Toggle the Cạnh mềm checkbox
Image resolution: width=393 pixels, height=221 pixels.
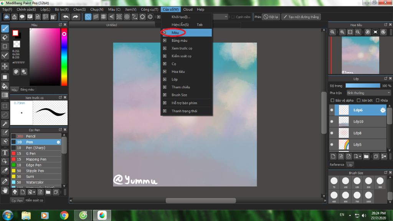[x=233, y=17]
